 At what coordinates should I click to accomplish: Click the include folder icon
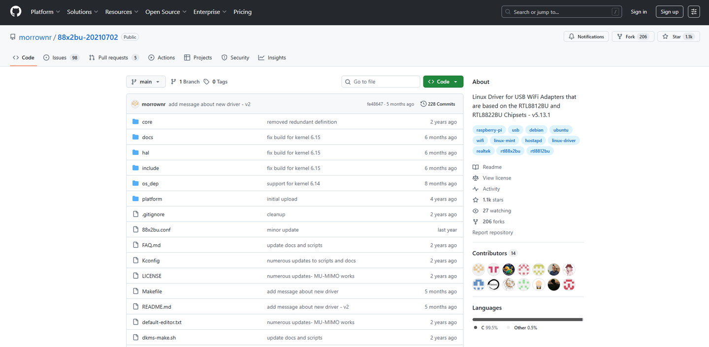136,168
